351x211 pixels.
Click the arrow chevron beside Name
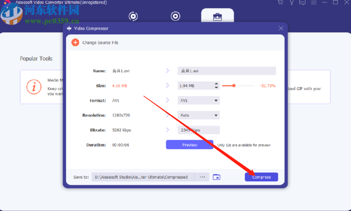(x=167, y=70)
